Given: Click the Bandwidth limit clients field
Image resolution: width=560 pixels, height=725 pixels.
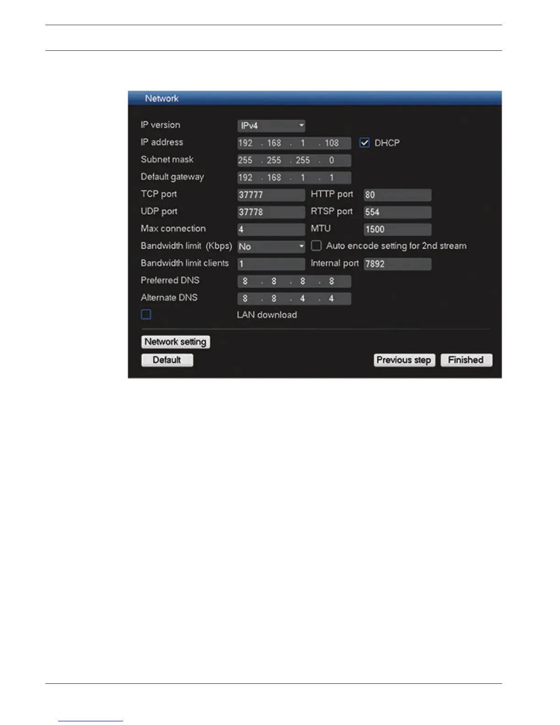Looking at the screenshot, I should (271, 264).
